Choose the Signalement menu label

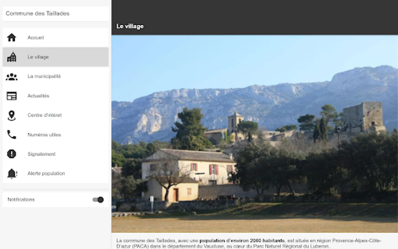tap(41, 154)
